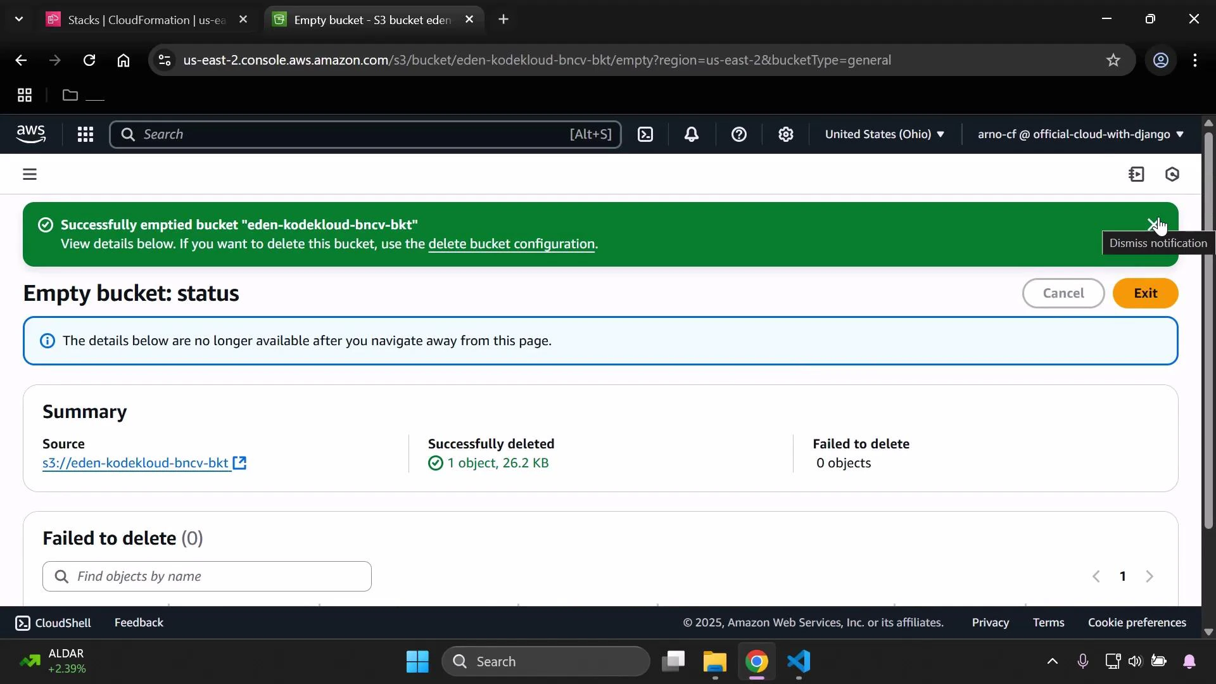Open the AWS Services grid menu
Viewport: 1216px width, 684px height.
(85, 134)
